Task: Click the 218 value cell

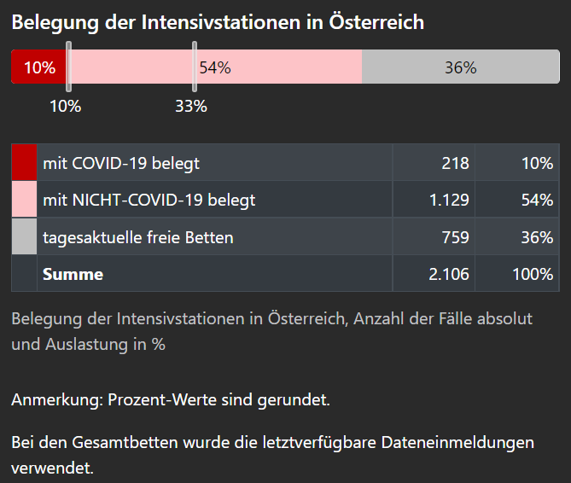Action: coord(455,162)
